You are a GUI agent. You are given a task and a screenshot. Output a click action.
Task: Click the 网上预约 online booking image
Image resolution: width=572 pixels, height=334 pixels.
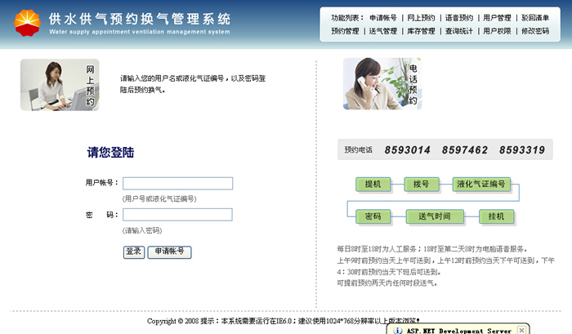coord(59,85)
